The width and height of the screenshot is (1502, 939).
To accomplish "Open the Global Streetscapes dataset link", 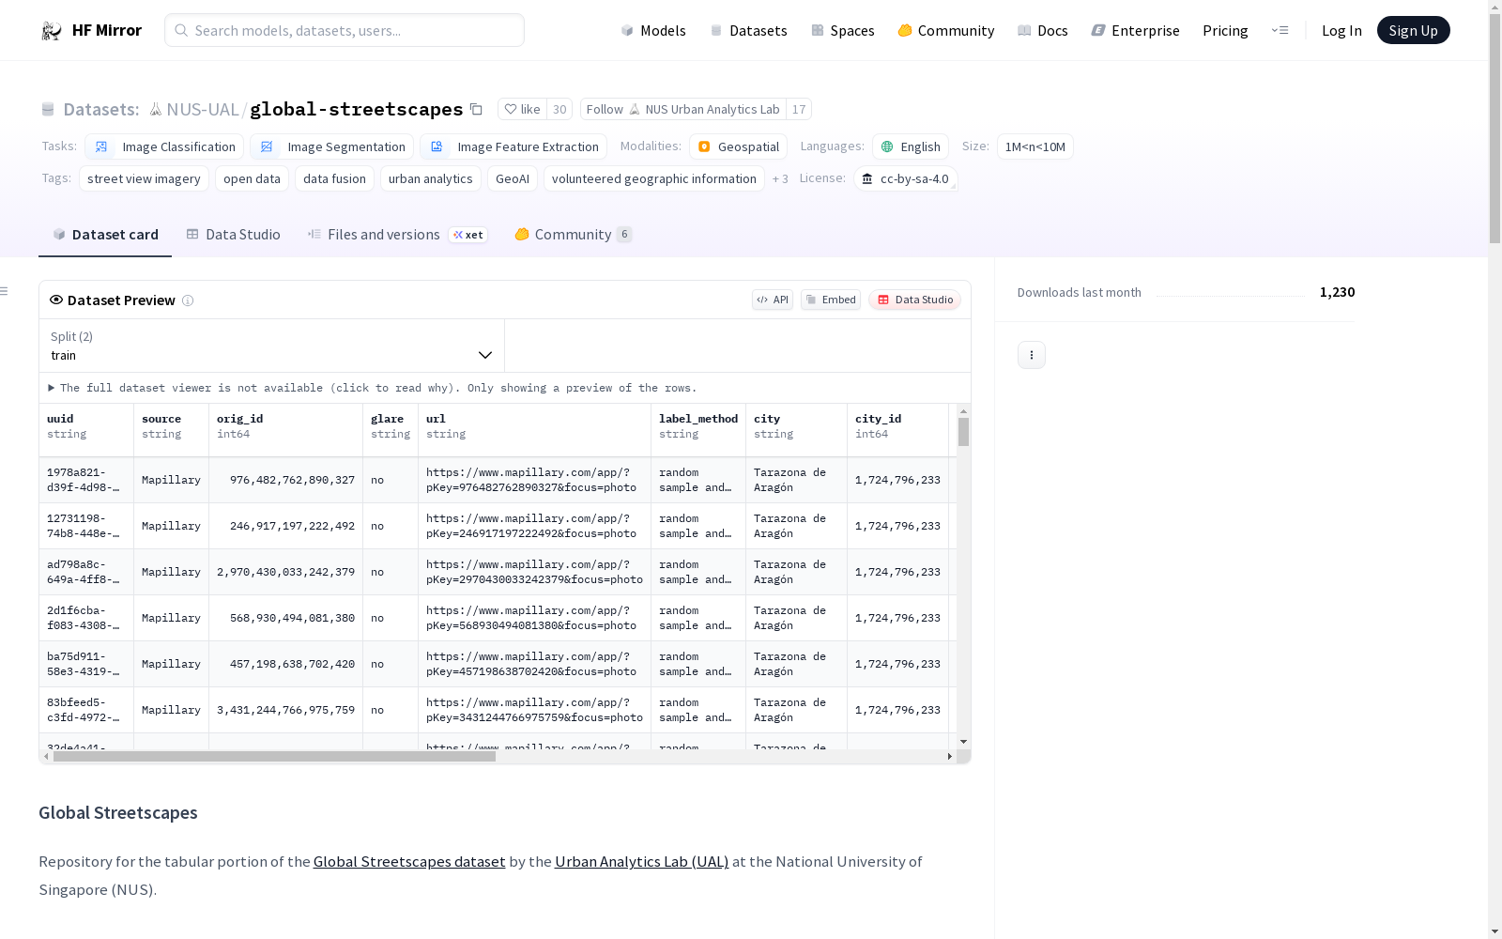I will [x=409, y=861].
